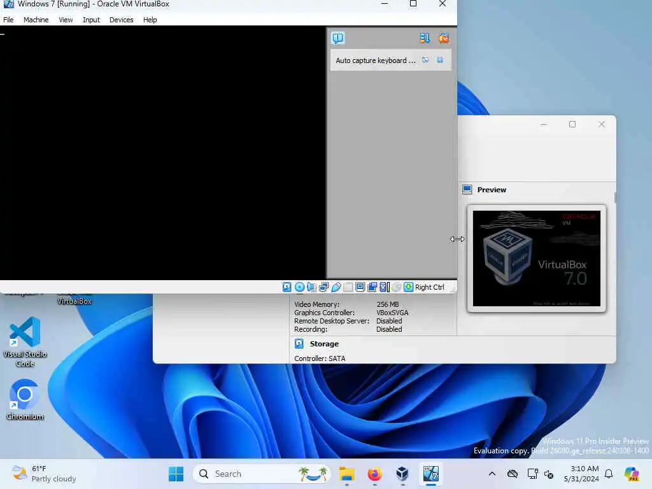Open the clock showing 3:10 AM
Screen dimensions: 652x489
pos(581,474)
